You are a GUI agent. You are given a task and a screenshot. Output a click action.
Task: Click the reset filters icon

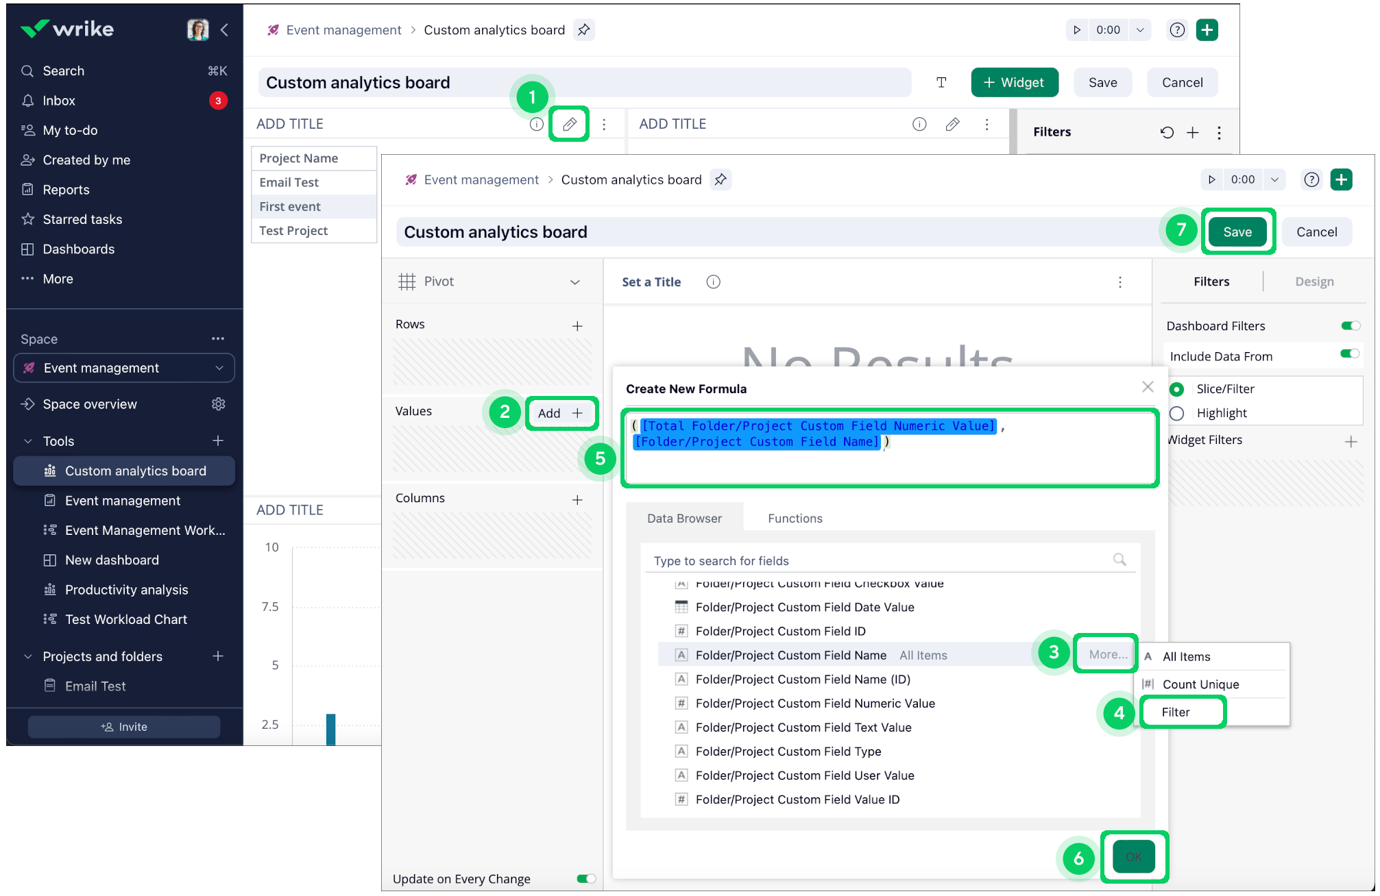pyautogui.click(x=1167, y=132)
